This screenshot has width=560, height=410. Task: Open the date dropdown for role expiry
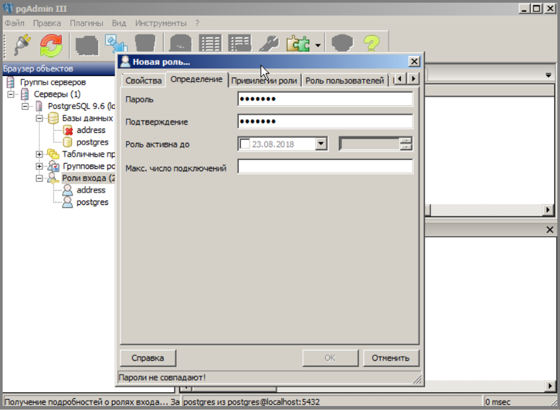pyautogui.click(x=321, y=143)
